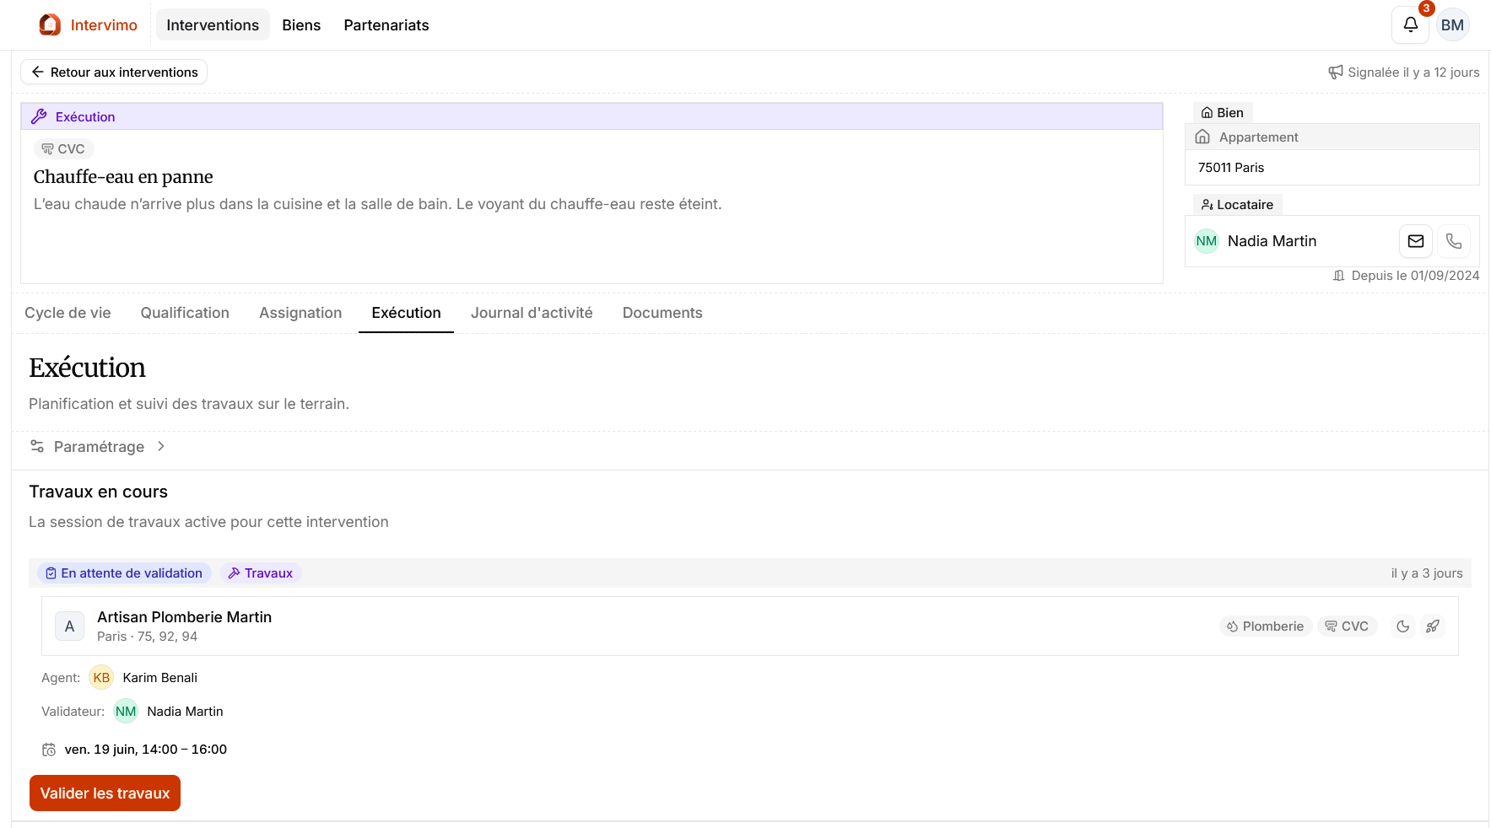Open the Biens nav item
The width and height of the screenshot is (1491, 828).
pyautogui.click(x=301, y=25)
